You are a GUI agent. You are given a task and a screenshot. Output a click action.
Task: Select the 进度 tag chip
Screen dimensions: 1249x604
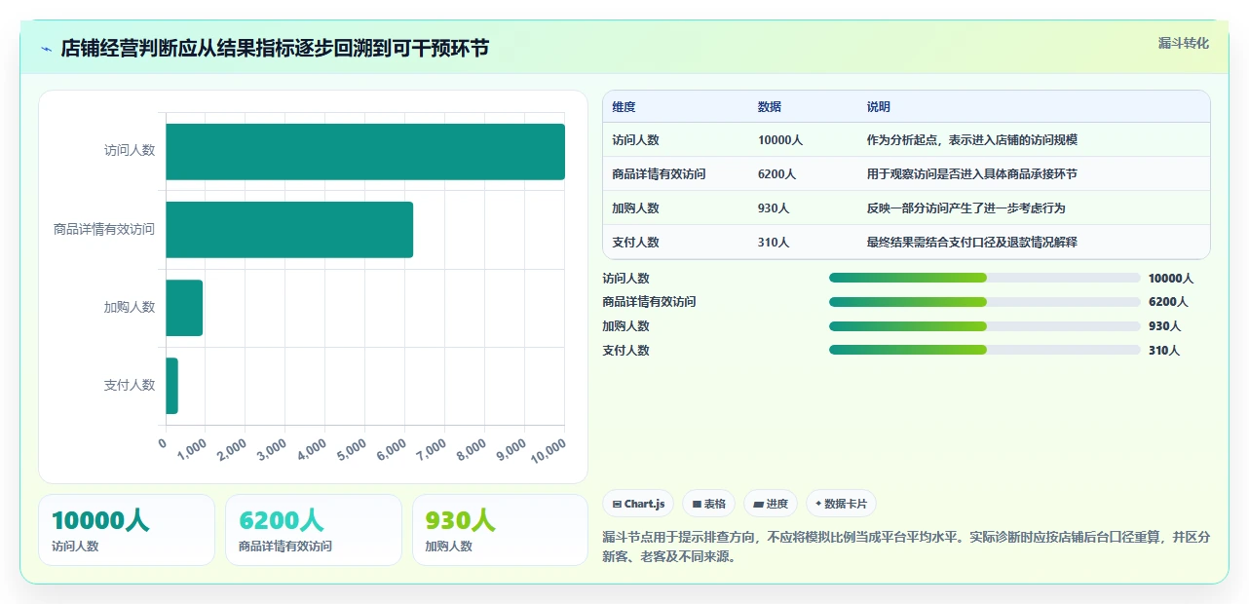pyautogui.click(x=771, y=504)
